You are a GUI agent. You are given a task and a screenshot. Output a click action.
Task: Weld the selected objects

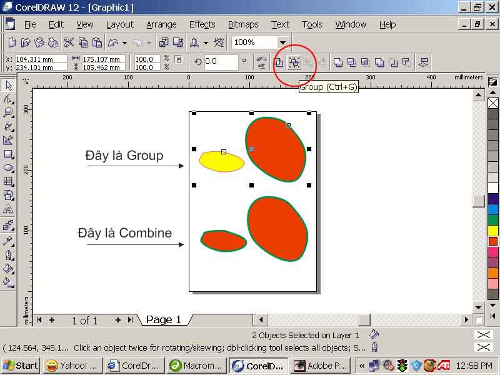coord(337,62)
